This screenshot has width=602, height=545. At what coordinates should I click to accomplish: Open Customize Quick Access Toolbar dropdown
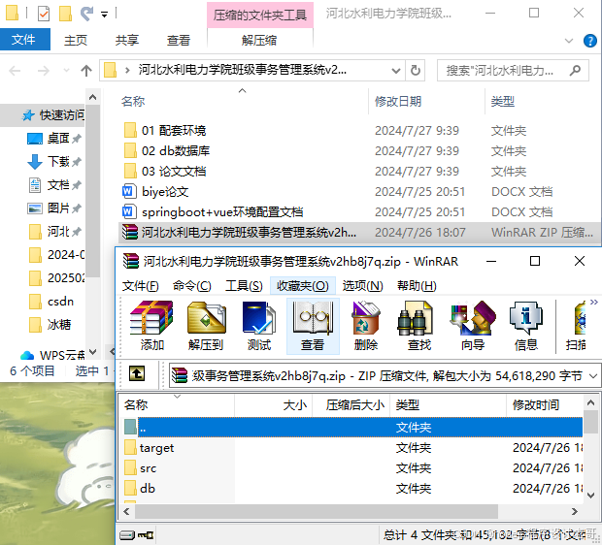pyautogui.click(x=105, y=15)
